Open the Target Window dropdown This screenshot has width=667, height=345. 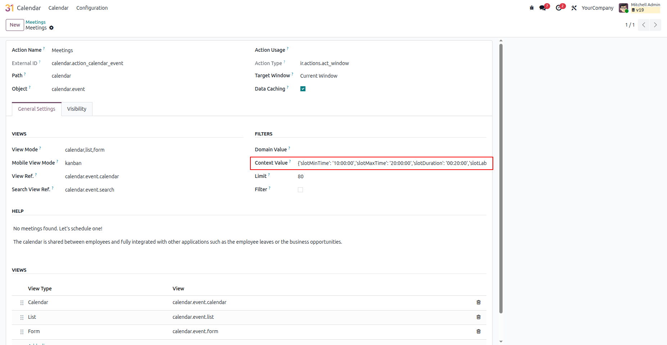[x=393, y=76]
